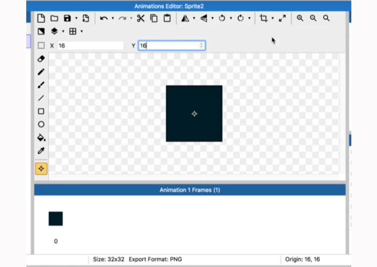Open the mirror options dropdown arrow
The image size is (377, 267).
tap(194, 18)
